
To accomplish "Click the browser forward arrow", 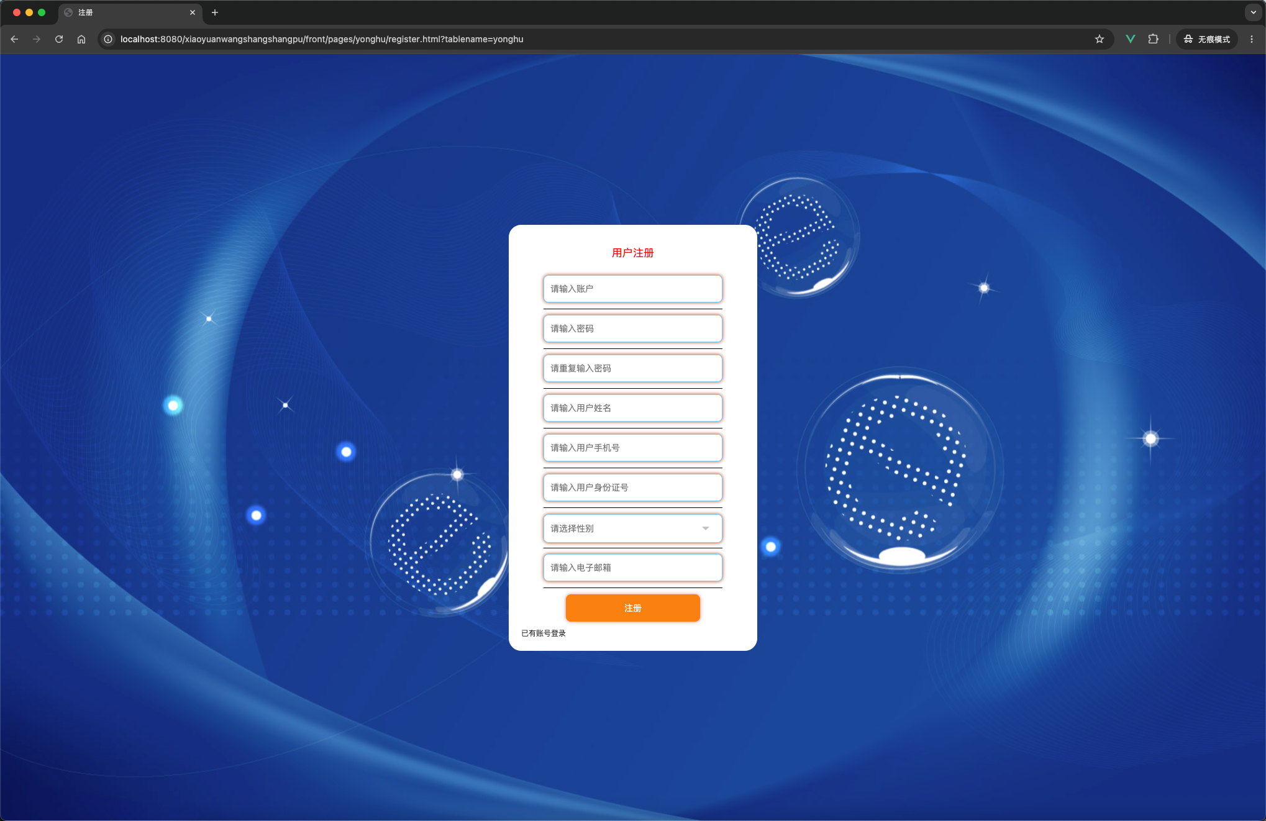I will [37, 39].
